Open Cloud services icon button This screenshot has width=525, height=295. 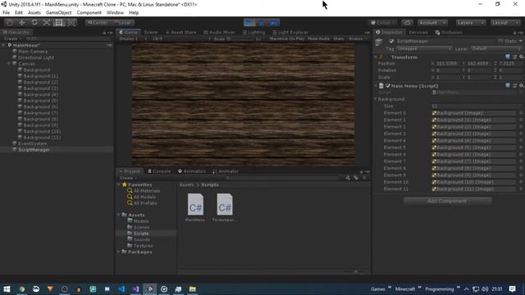point(407,22)
